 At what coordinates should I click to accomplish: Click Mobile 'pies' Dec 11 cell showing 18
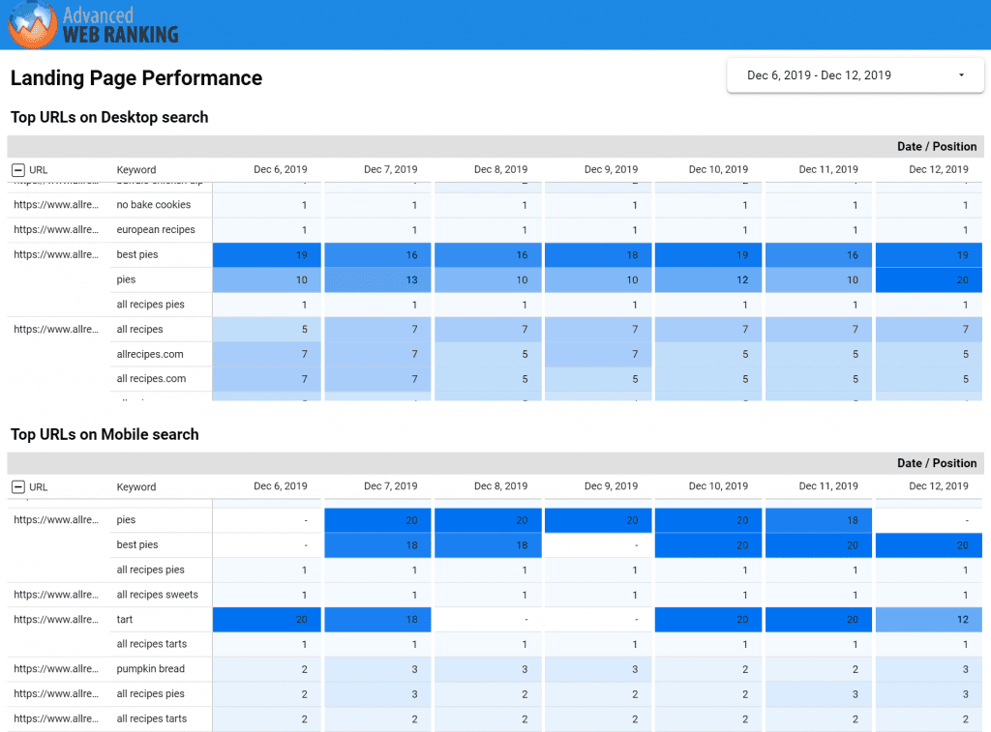[x=818, y=520]
